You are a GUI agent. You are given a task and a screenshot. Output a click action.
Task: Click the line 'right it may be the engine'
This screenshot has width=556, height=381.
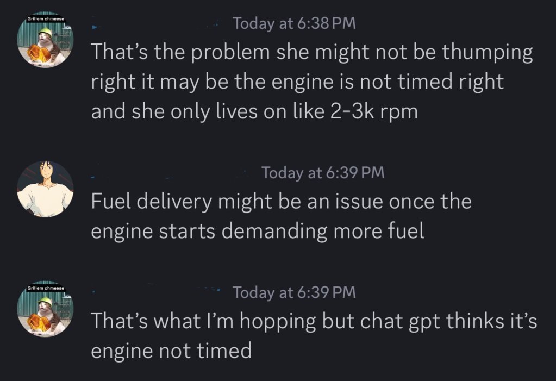click(297, 82)
